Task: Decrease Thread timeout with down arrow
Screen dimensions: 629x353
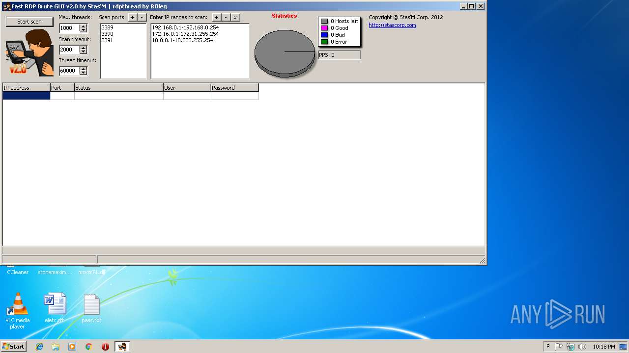Action: point(83,73)
